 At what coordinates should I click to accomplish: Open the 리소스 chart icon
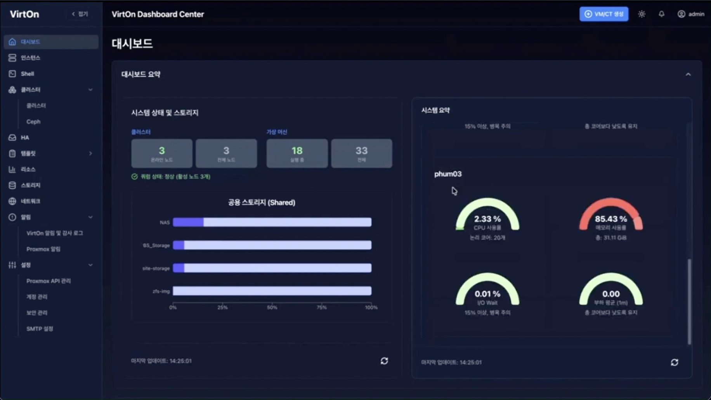pos(12,169)
